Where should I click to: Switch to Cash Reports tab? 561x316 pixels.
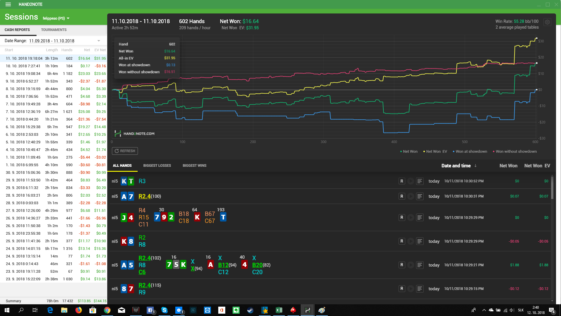point(17,30)
